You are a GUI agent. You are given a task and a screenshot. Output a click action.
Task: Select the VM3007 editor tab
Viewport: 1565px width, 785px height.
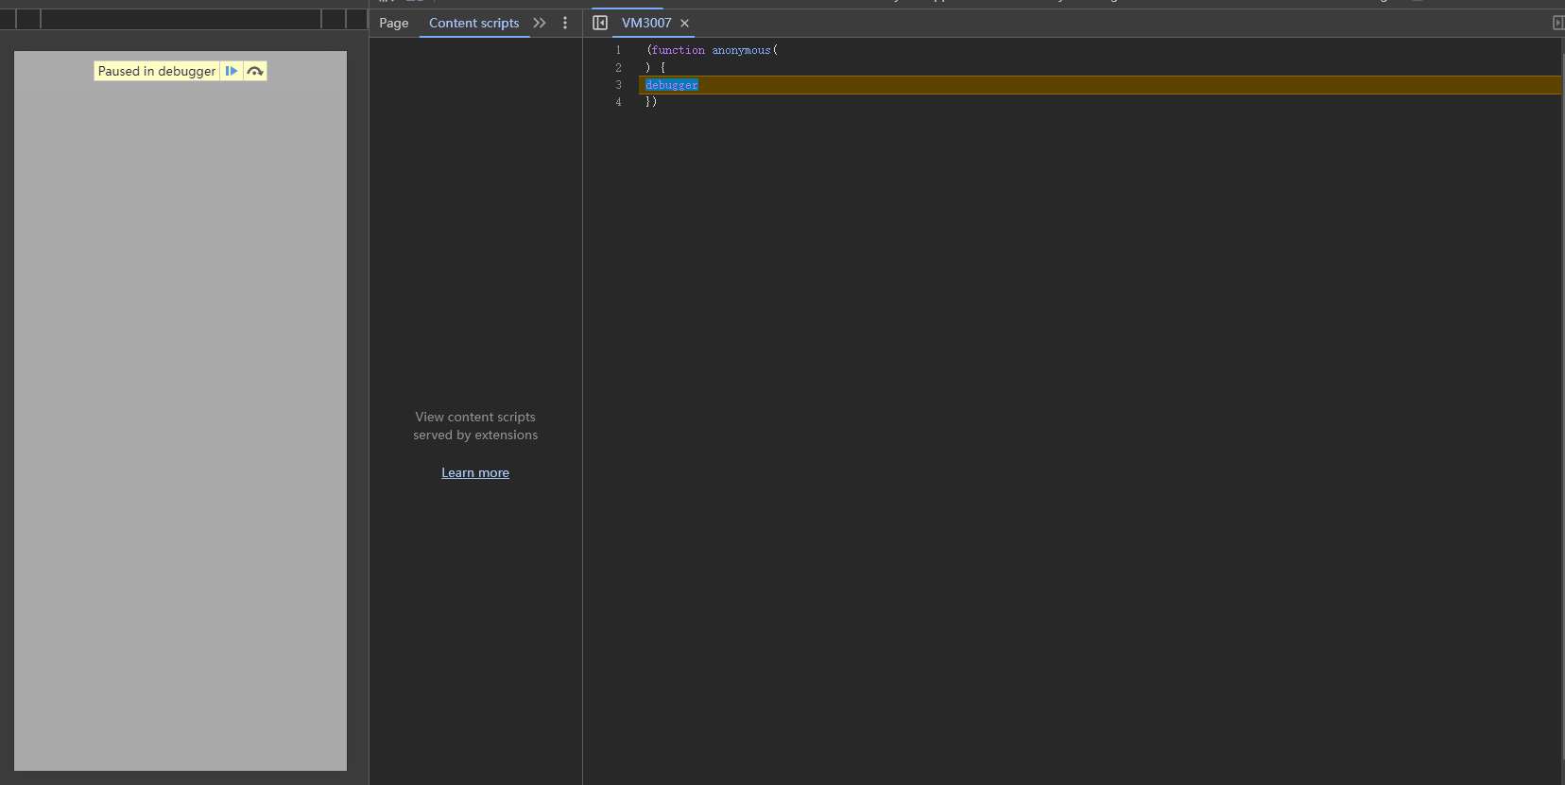646,23
